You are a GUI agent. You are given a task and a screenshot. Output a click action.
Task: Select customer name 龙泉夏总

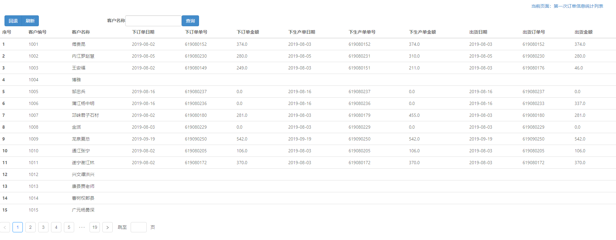81,139
